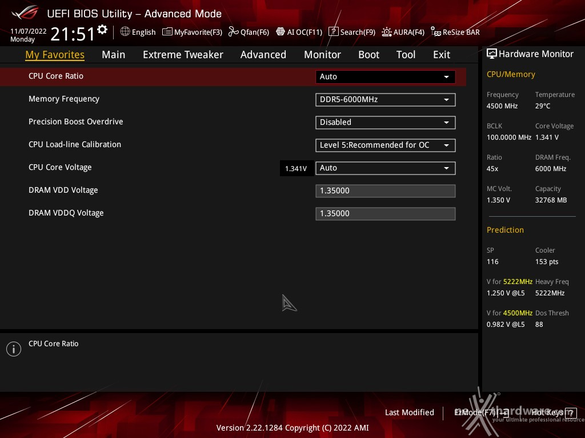Screen dimensions: 585x438
Task: Click the 0.982 V @L5 value
Action: pos(506,325)
